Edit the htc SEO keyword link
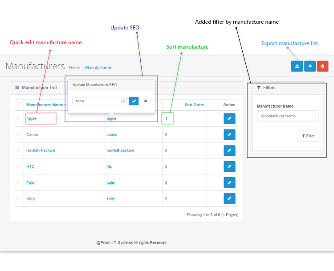 [x=109, y=167]
